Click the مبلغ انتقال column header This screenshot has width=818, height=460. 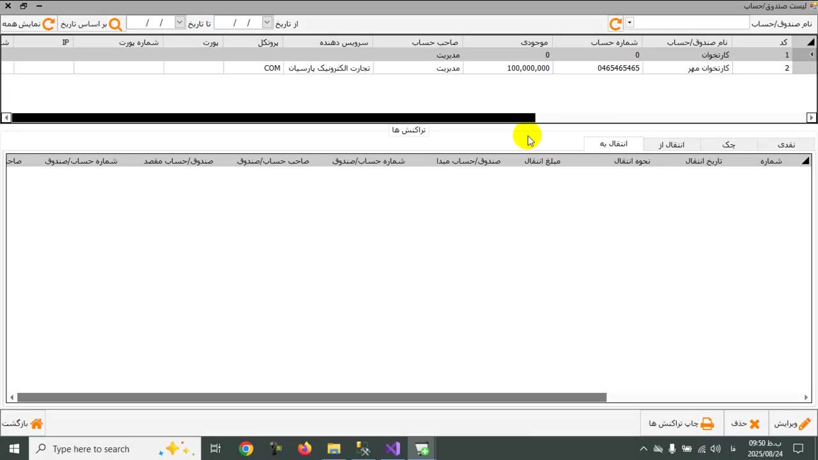543,161
